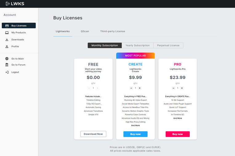The width and height of the screenshot is (235, 156).
Task: Open Buy Licenses in the sidebar
Action: coord(19,26)
